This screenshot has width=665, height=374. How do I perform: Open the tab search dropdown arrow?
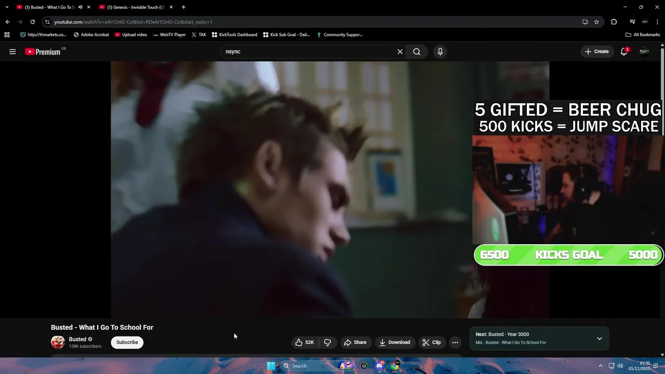7,7
